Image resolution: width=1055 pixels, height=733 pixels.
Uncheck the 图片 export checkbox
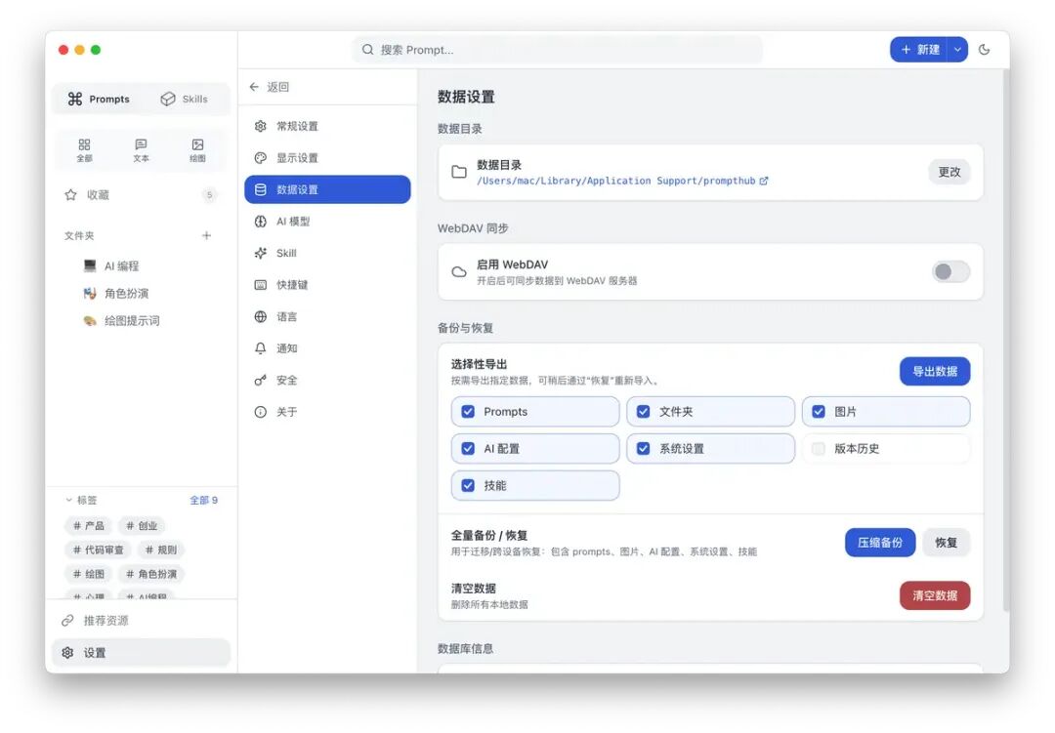pos(819,412)
